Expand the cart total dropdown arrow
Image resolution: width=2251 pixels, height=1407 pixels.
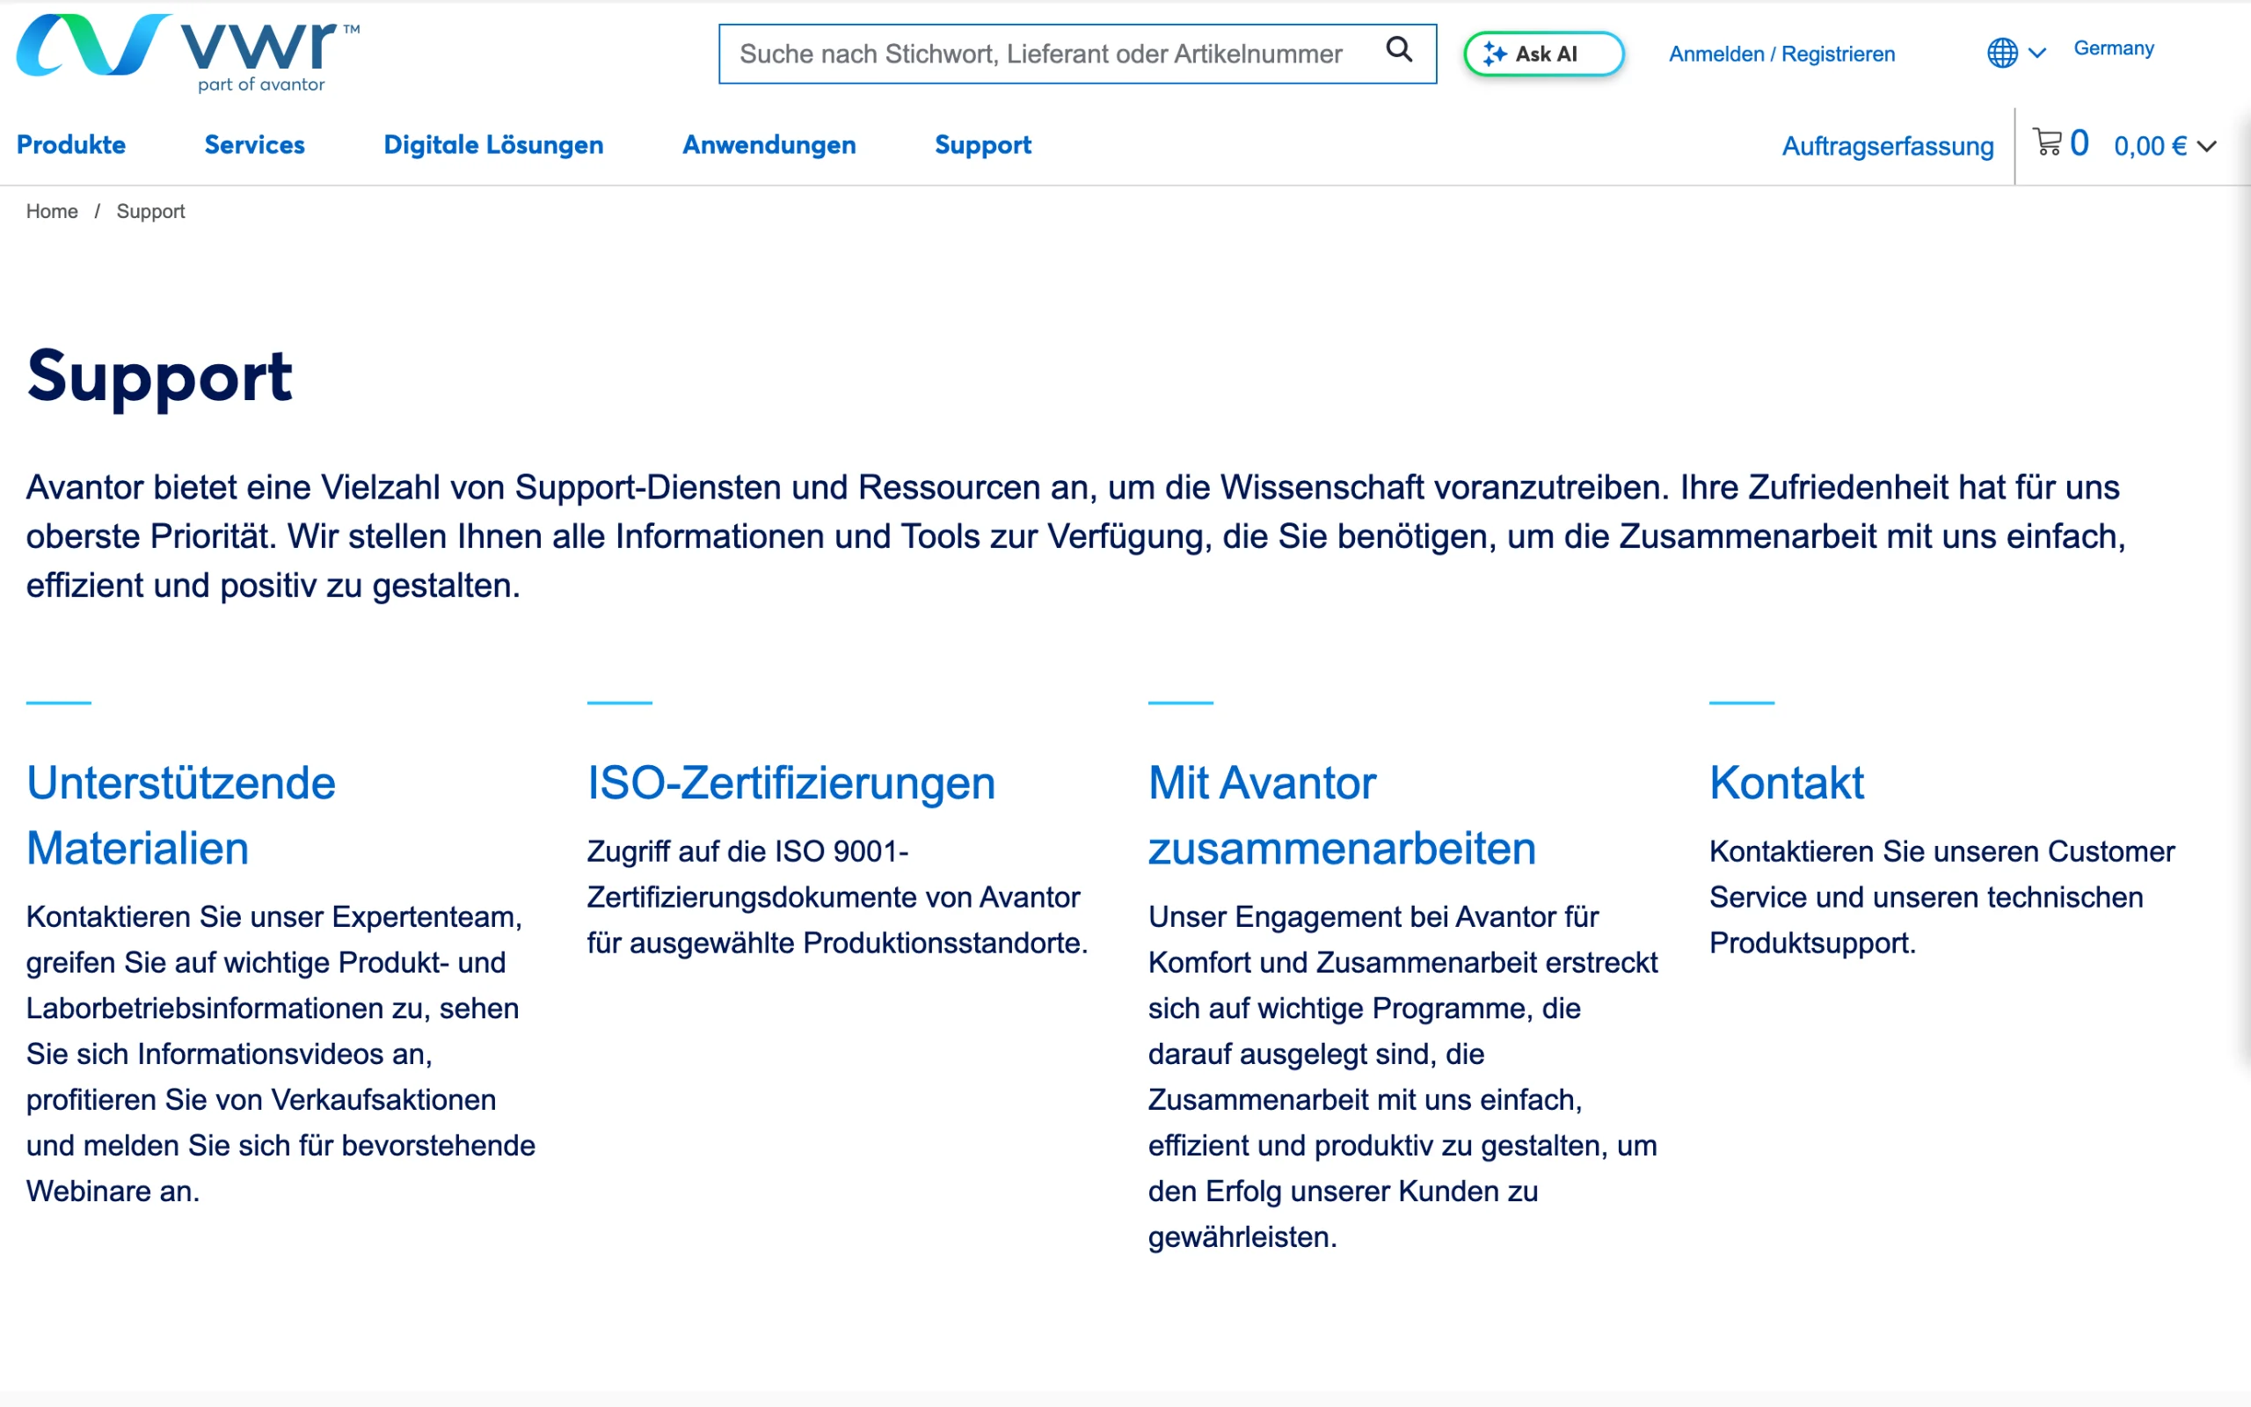(2206, 147)
